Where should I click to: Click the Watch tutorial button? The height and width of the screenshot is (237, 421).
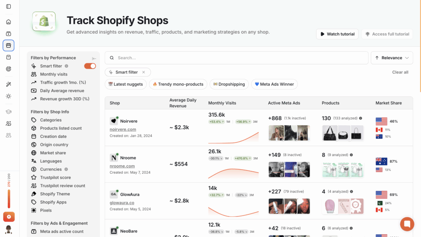tap(337, 34)
